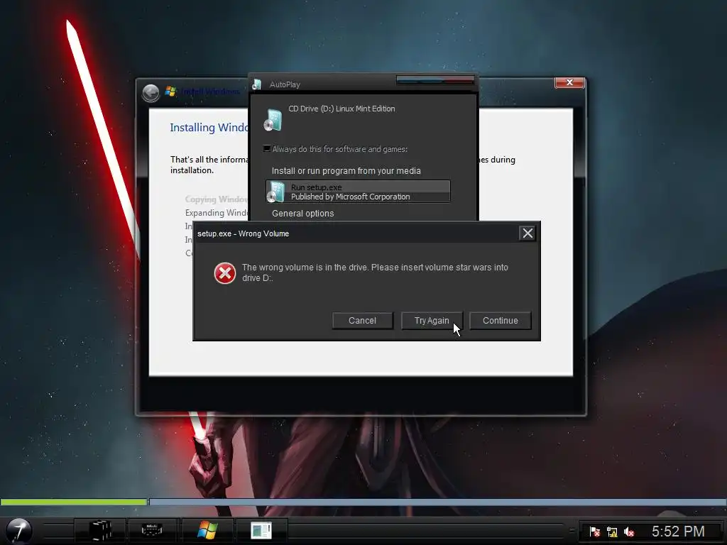Viewport: 727px width, 545px height.
Task: Click the muted volume tray icon
Action: tap(629, 532)
